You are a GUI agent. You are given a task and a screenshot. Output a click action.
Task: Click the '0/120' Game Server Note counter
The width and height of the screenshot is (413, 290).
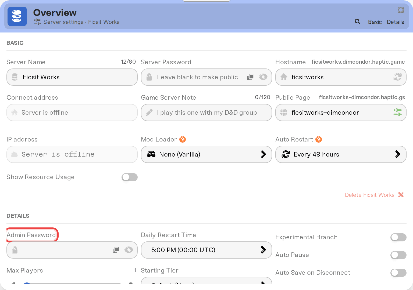click(263, 97)
